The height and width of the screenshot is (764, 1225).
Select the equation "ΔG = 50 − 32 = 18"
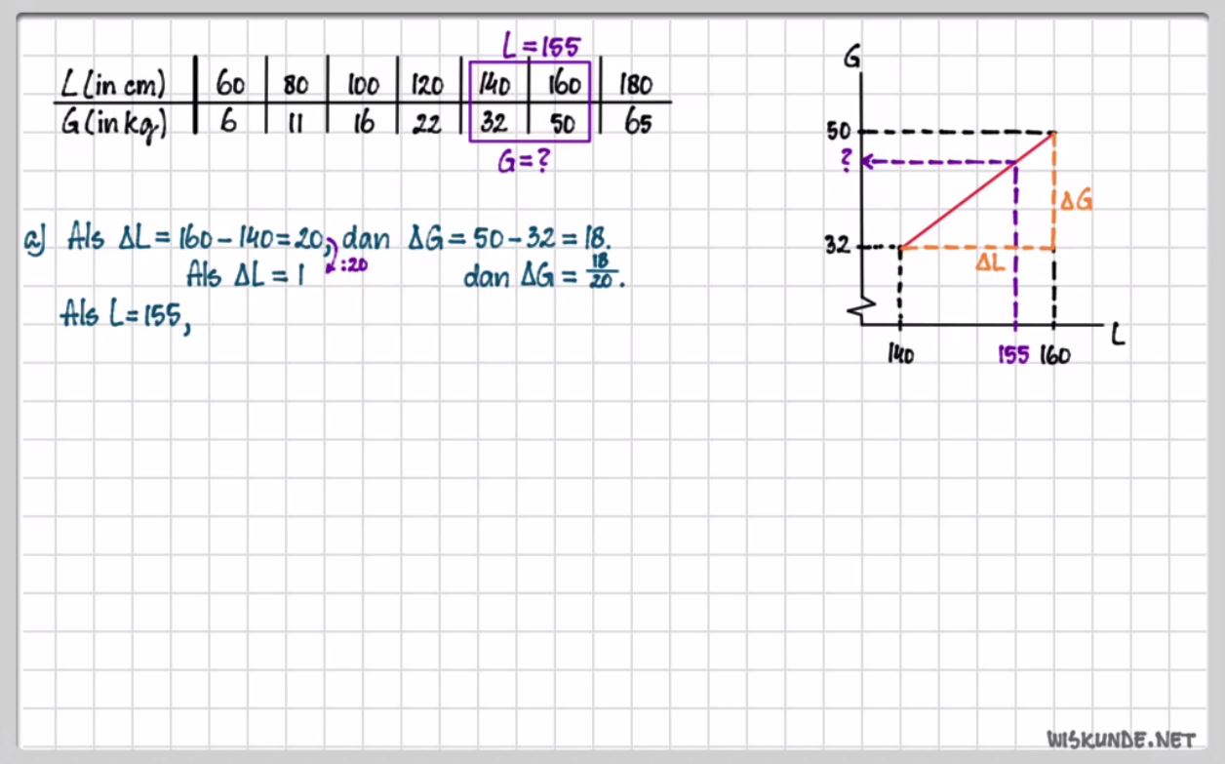[x=508, y=238]
